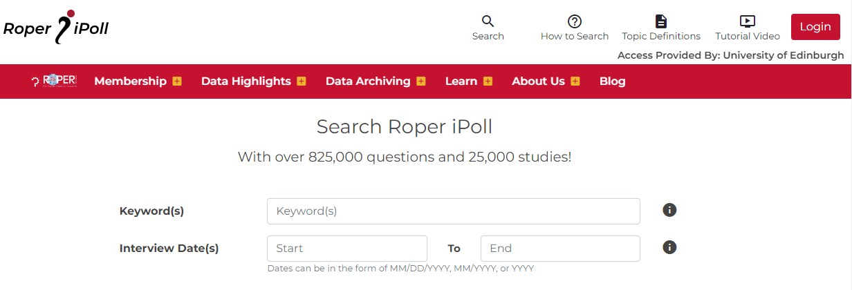The width and height of the screenshot is (852, 290).
Task: Click the Roper Center logo in red bar
Action: pyautogui.click(x=54, y=81)
